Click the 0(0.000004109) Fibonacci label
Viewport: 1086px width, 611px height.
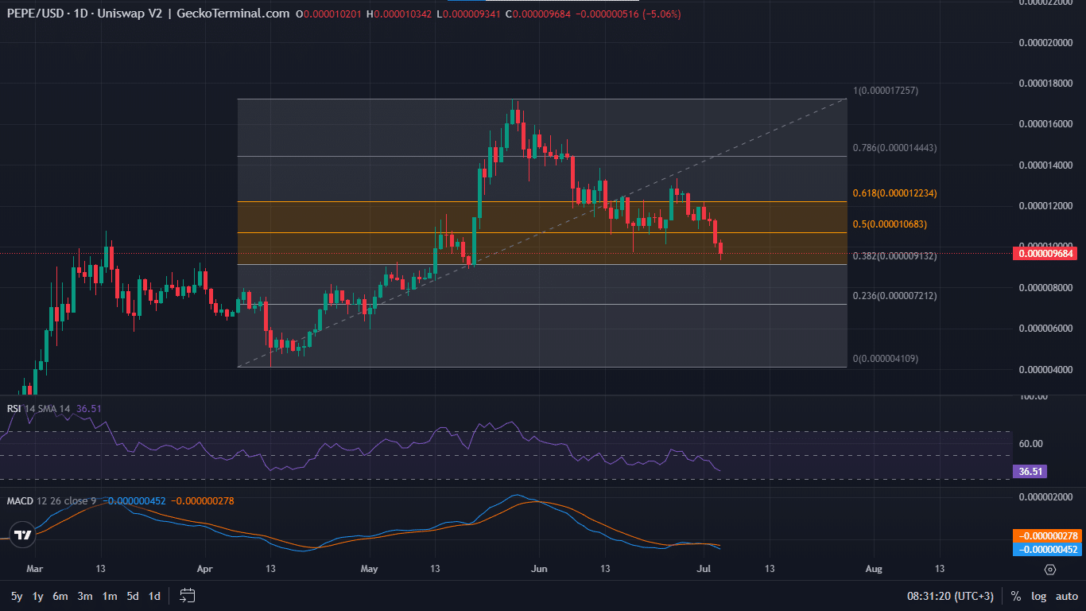[886, 359]
